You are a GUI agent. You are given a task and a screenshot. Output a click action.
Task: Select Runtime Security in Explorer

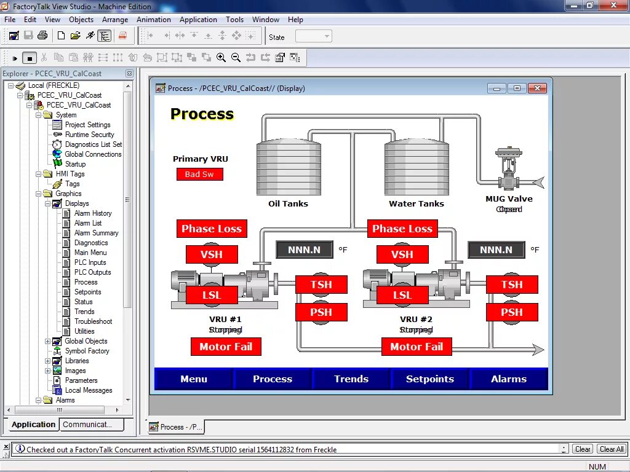tap(90, 135)
